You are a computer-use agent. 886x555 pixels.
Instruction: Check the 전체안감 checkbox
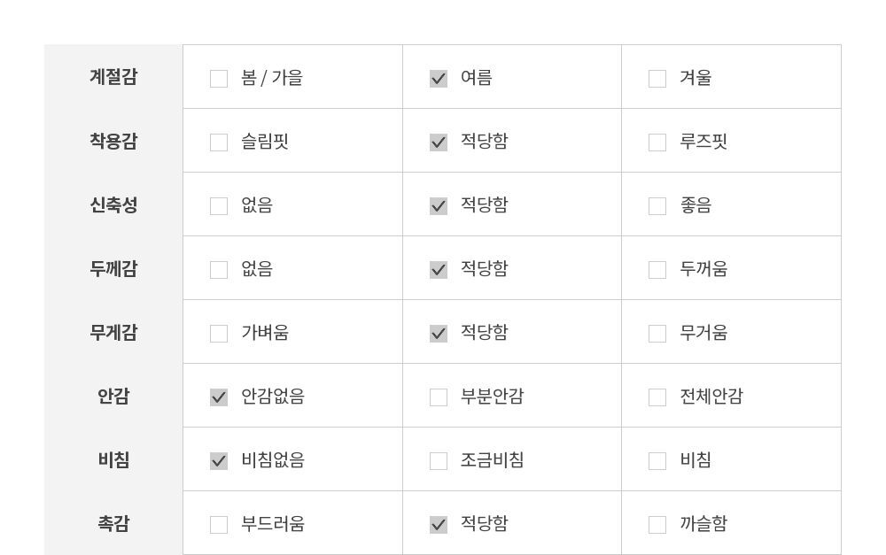coord(657,397)
